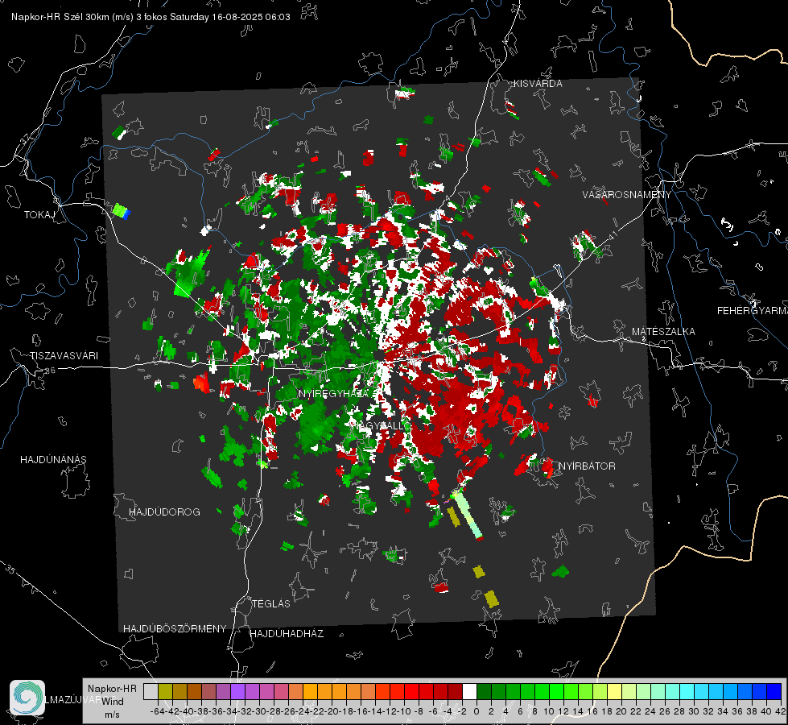
Task: Select the KISVÁRDA town label
Action: [x=538, y=84]
